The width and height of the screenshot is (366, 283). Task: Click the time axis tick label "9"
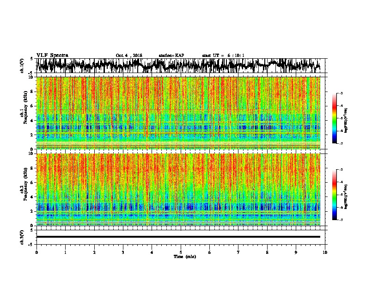(x=296, y=252)
